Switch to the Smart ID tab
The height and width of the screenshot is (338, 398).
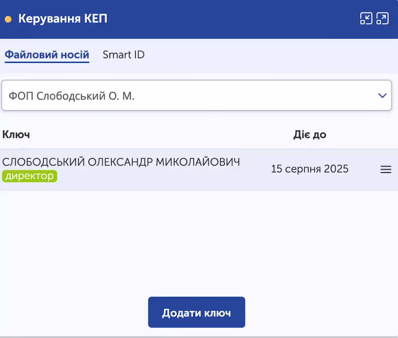pos(123,55)
